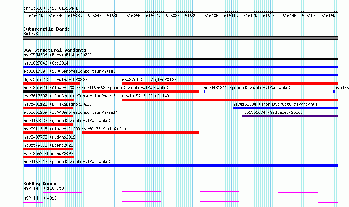Select the red esv22699 variant bar
Screen dimensions: 349x207
coord(48,157)
